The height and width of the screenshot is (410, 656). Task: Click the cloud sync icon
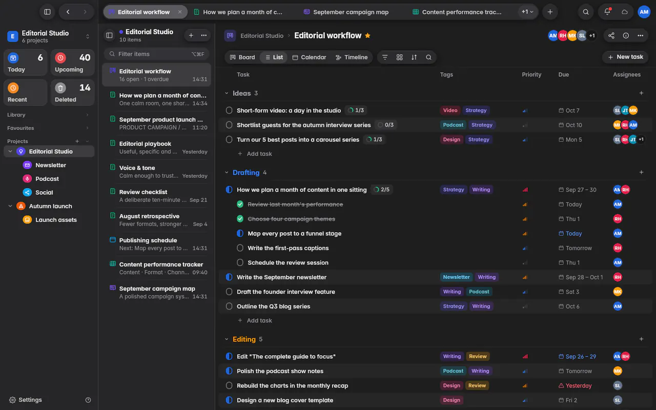click(x=625, y=12)
